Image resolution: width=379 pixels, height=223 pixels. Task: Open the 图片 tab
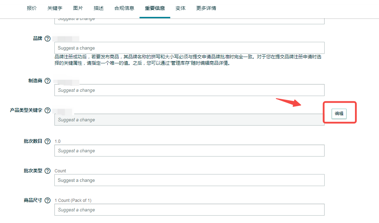(x=78, y=8)
